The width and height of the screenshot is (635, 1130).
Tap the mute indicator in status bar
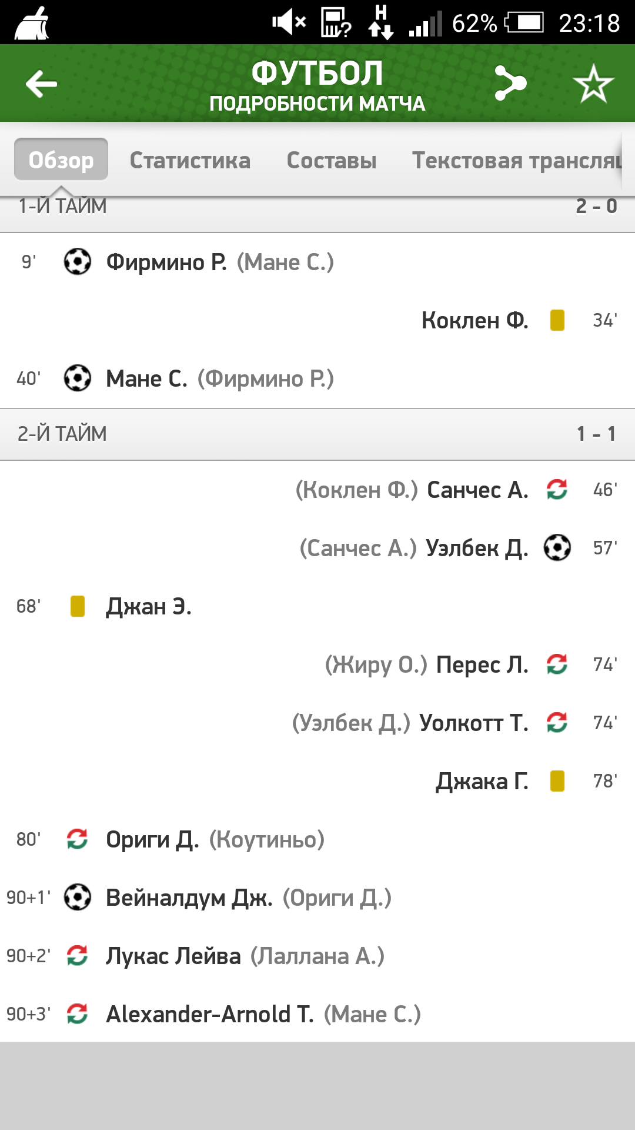pyautogui.click(x=289, y=23)
